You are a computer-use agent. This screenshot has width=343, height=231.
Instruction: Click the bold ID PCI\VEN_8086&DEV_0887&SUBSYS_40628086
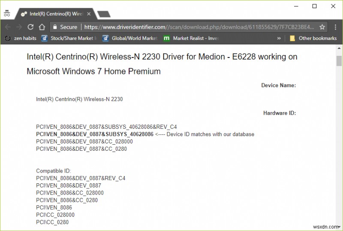point(95,134)
